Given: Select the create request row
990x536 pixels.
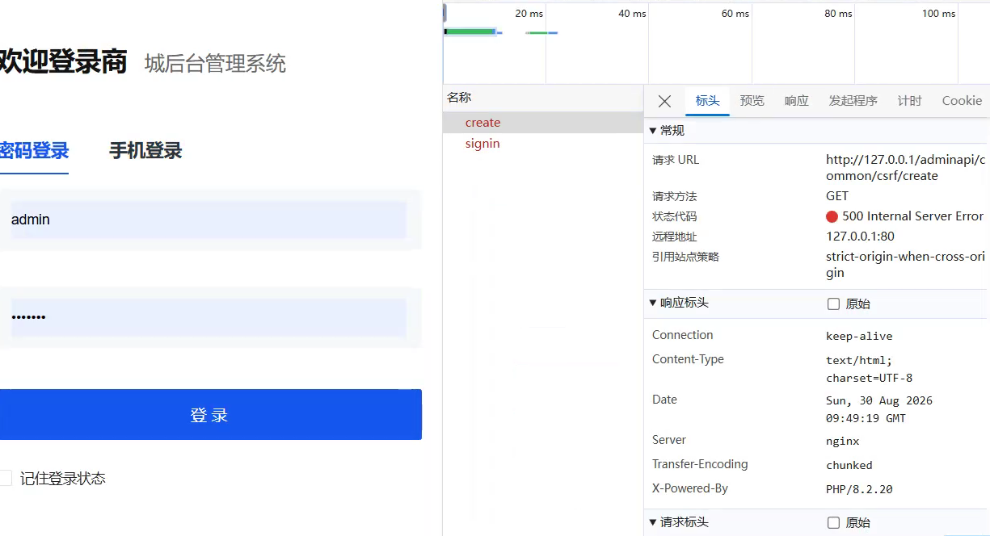Looking at the screenshot, I should tap(542, 123).
